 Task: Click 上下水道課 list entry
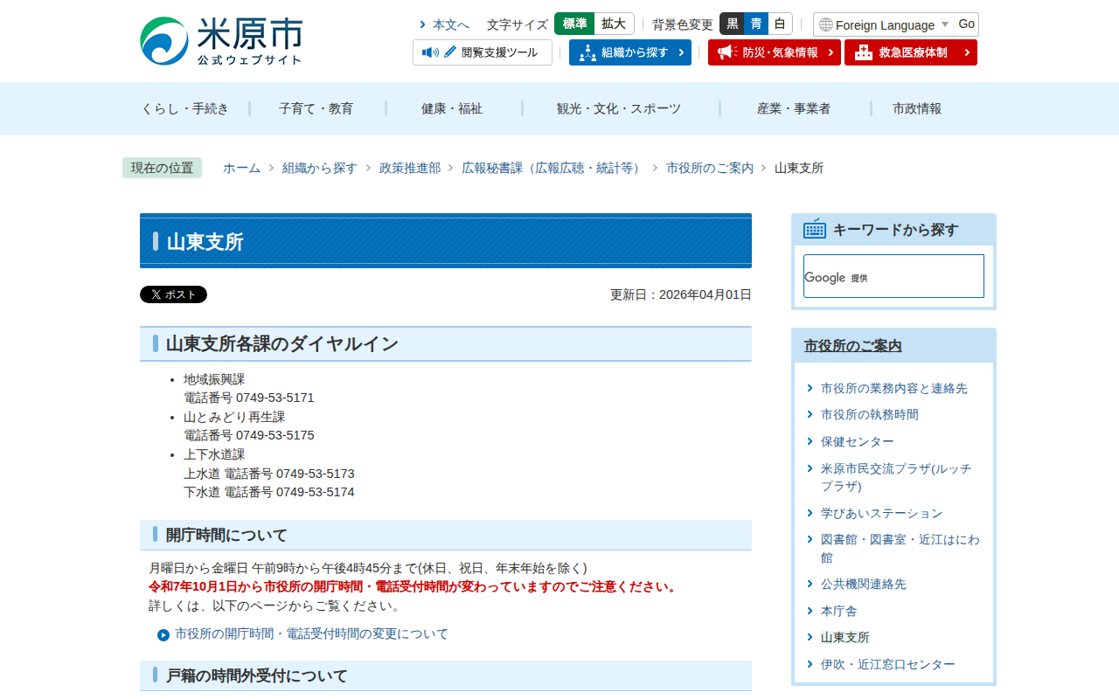click(x=214, y=454)
